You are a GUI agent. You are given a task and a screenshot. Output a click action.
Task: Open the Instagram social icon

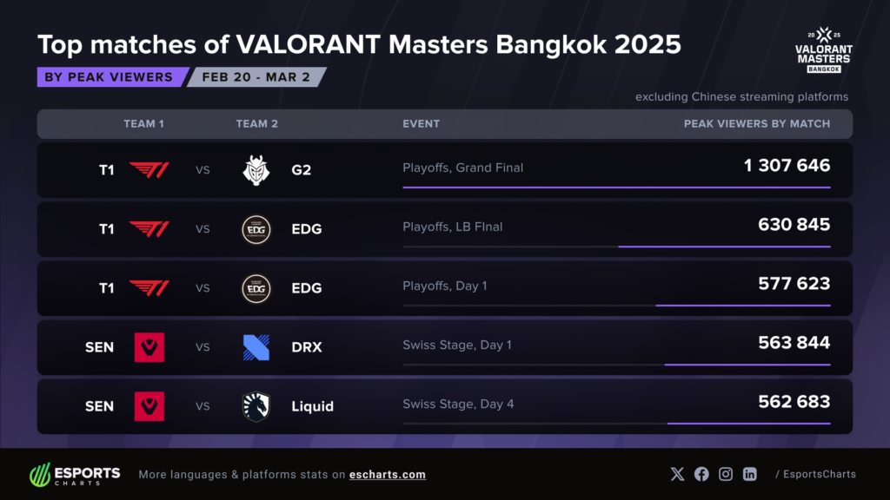[726, 475]
